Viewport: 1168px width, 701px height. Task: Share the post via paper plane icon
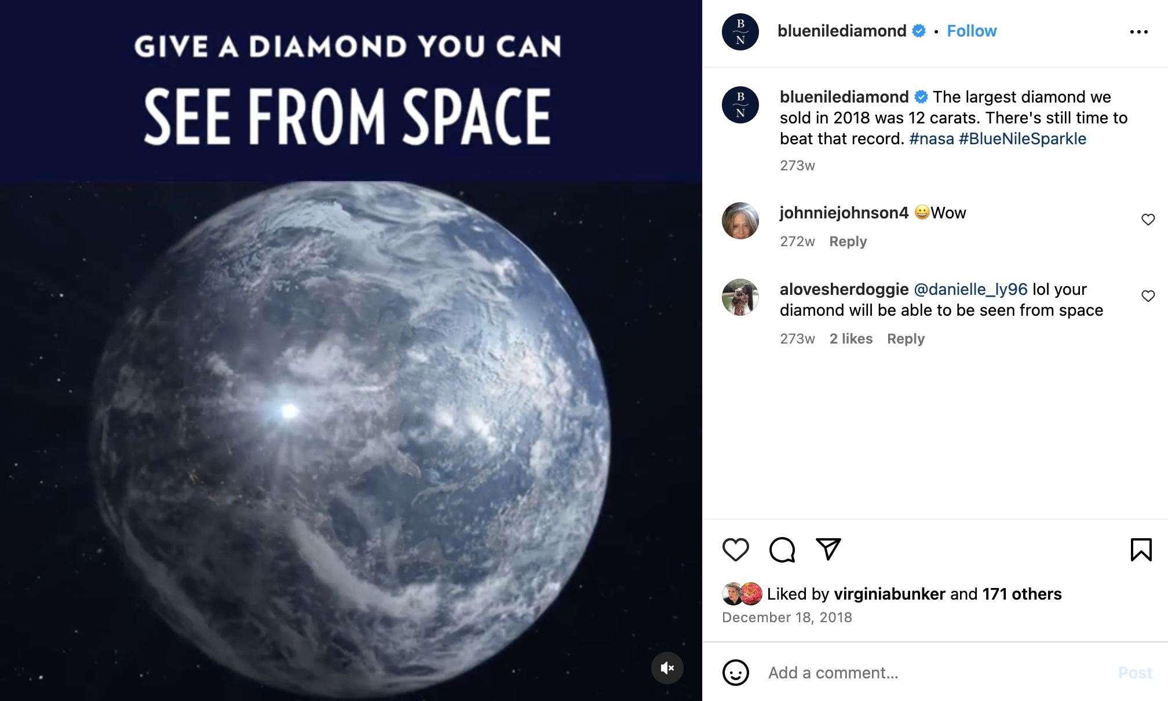[828, 549]
